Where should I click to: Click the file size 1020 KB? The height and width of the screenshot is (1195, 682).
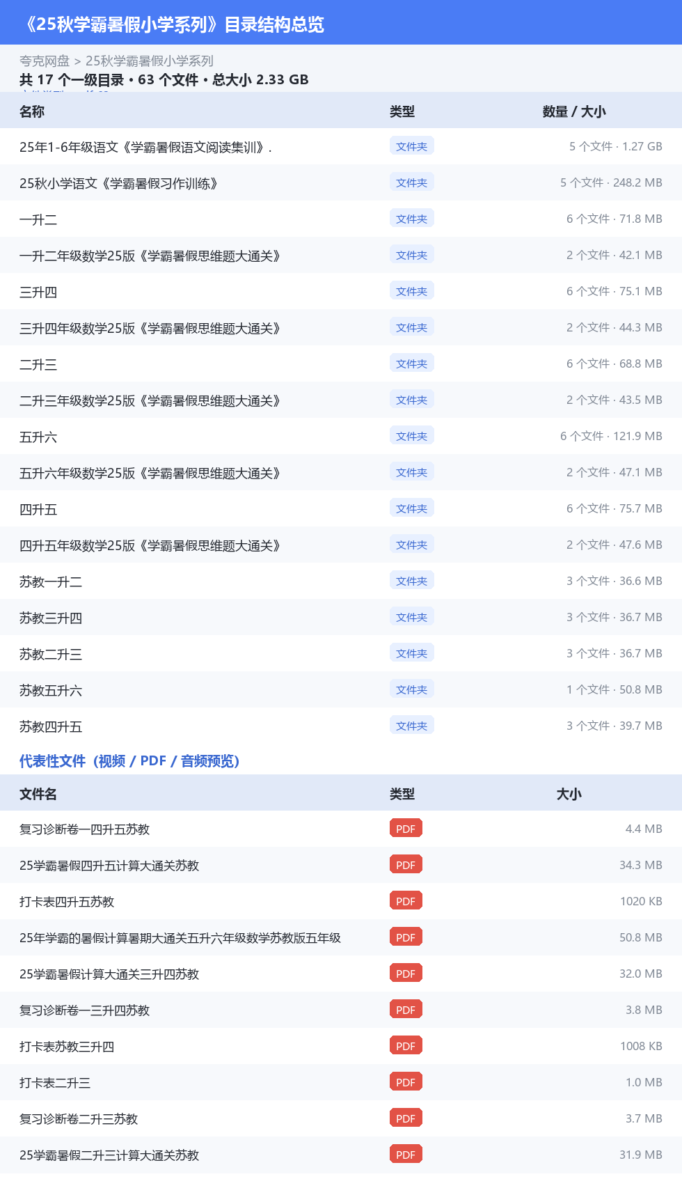tap(641, 901)
